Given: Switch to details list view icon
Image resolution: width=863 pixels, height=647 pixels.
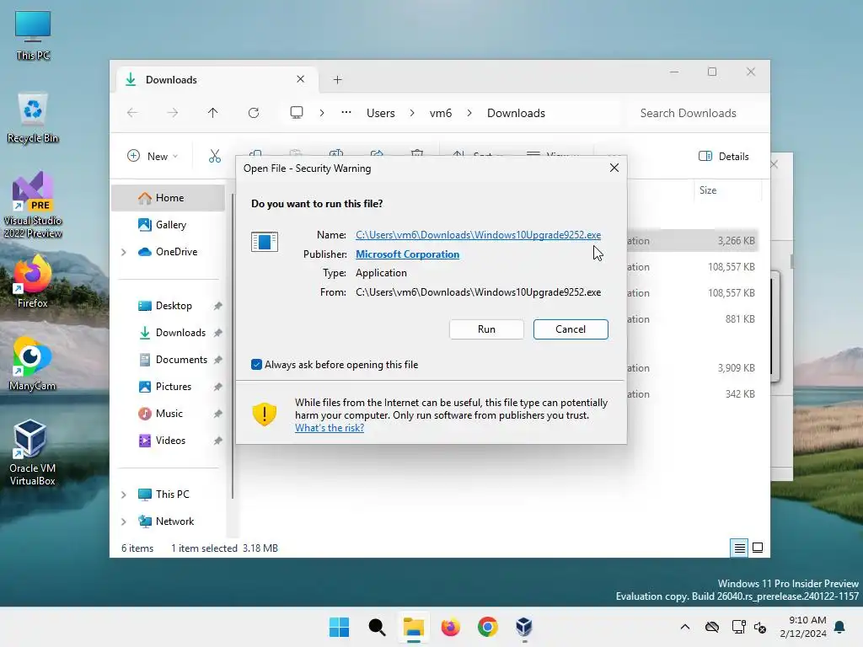Looking at the screenshot, I should (739, 548).
